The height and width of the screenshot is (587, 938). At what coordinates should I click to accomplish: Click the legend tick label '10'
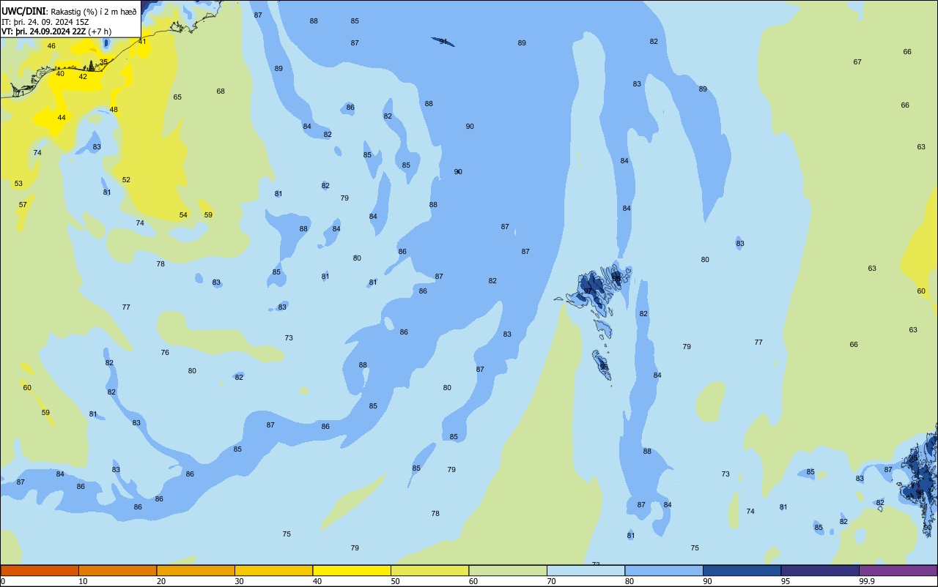tap(83, 581)
